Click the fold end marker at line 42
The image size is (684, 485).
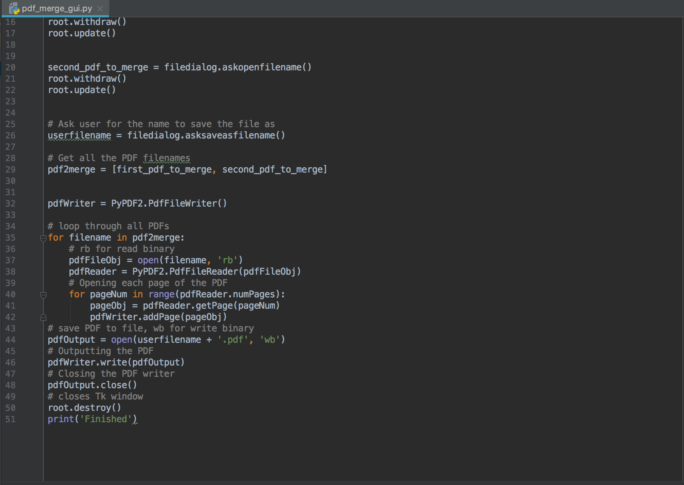43,317
